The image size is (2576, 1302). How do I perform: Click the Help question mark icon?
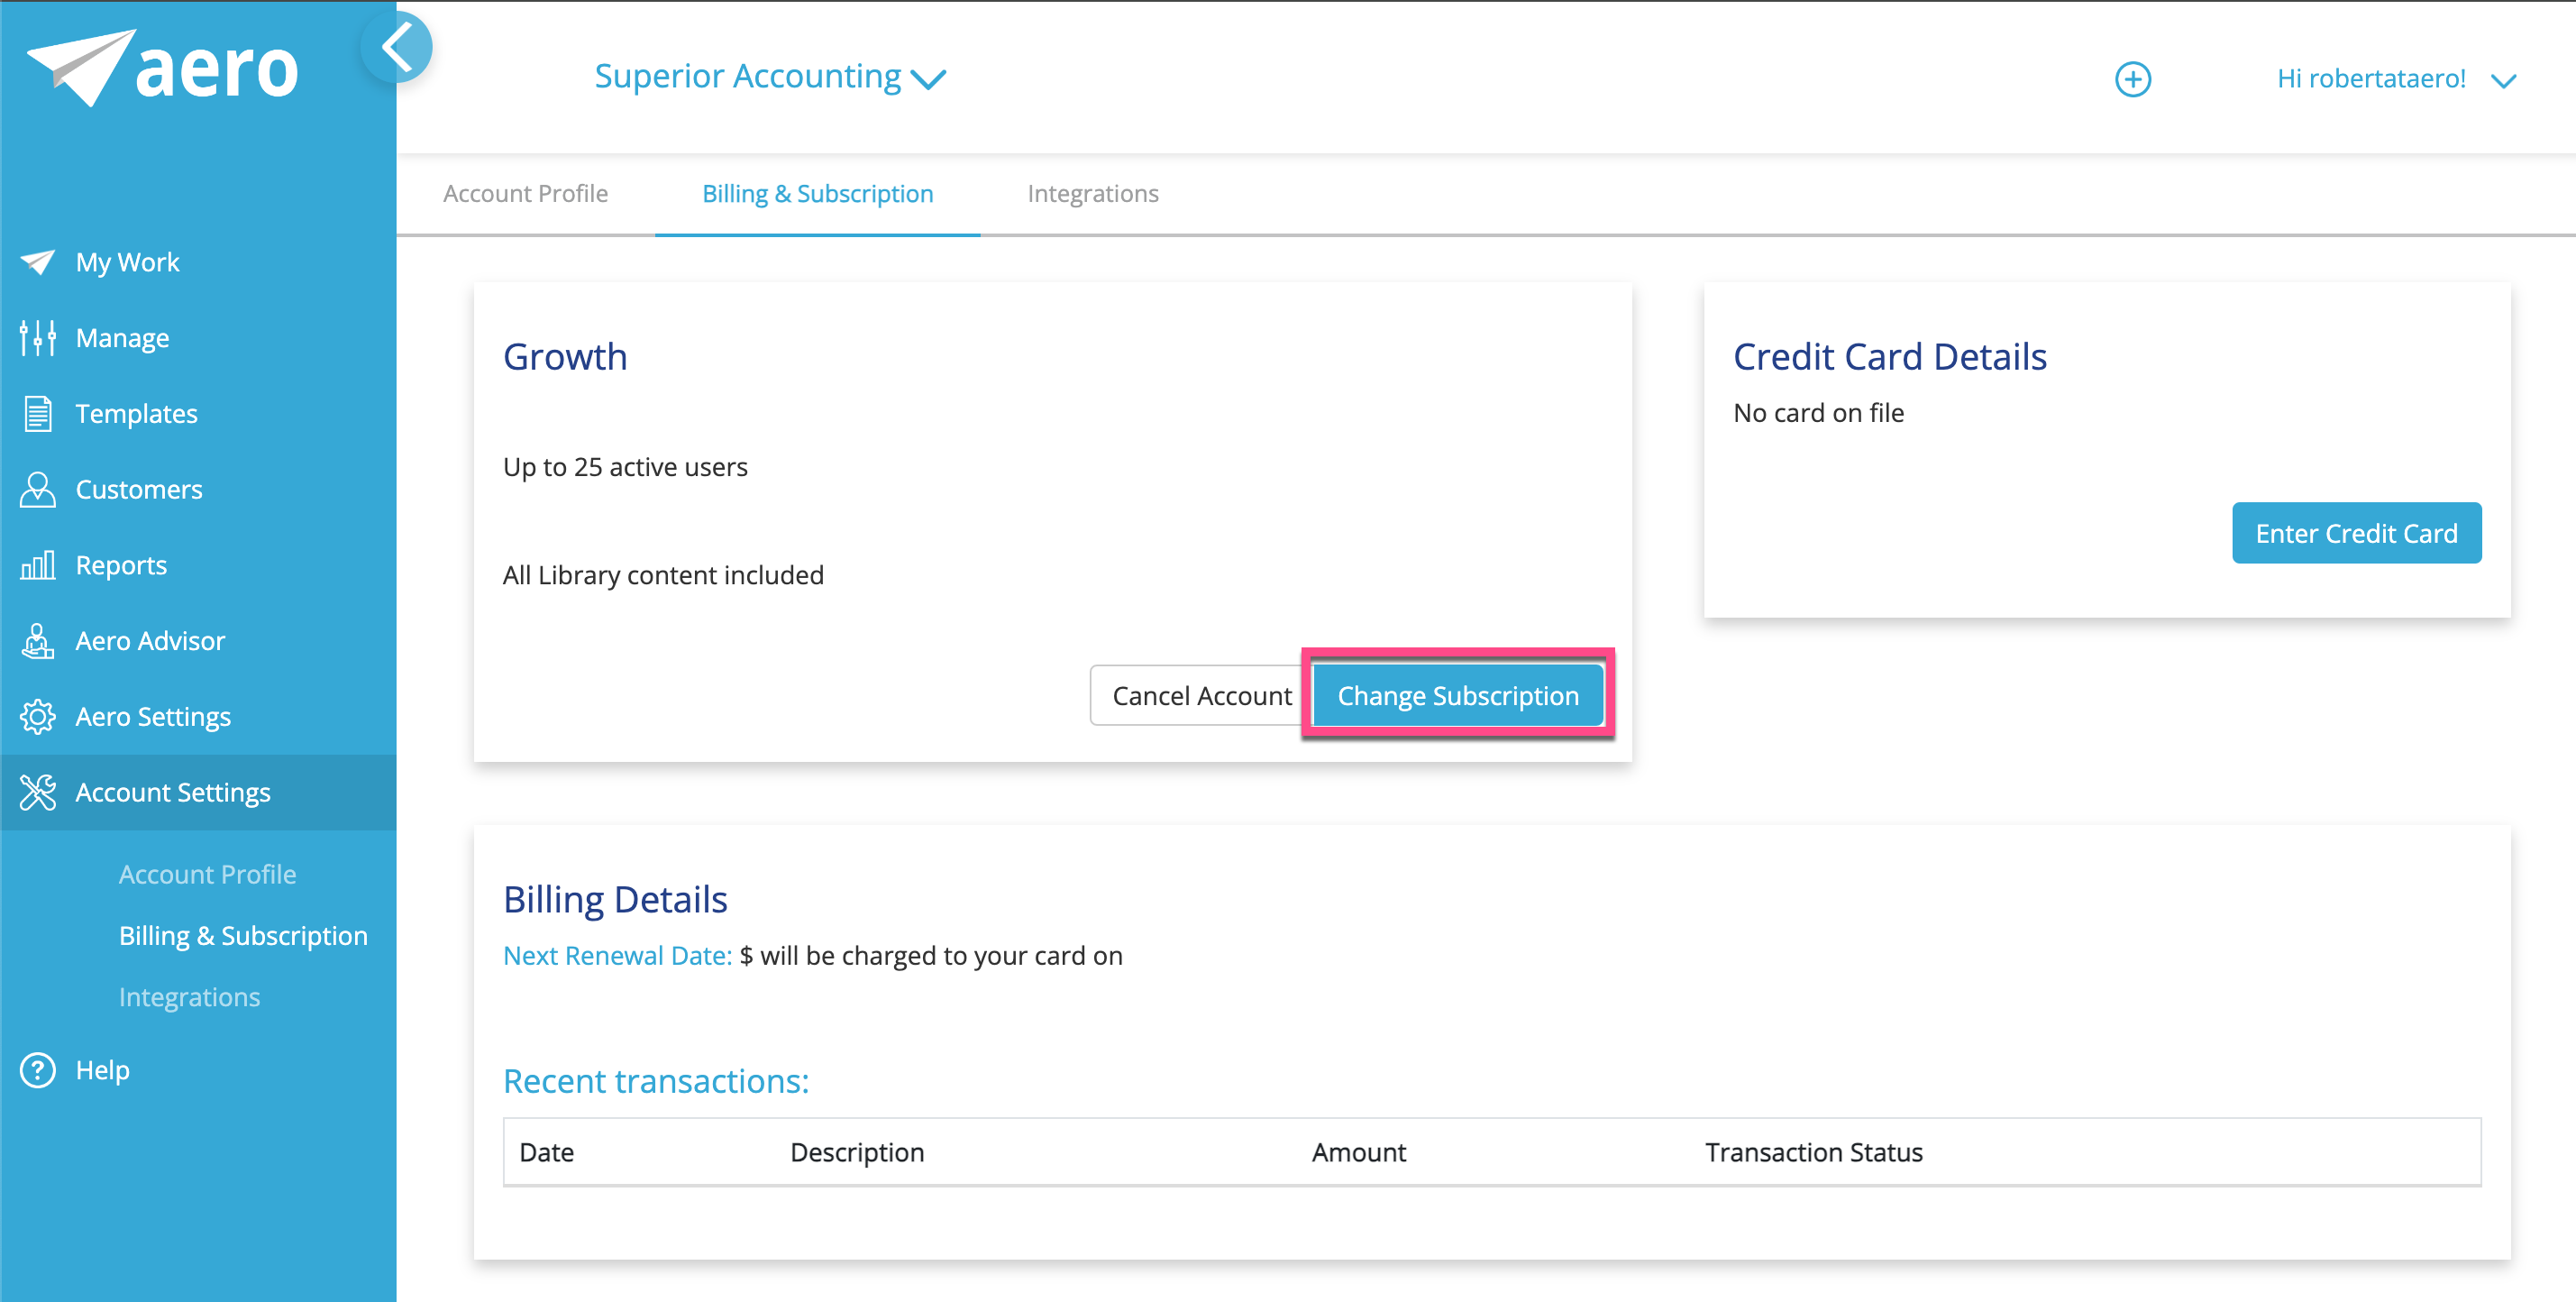38,1070
